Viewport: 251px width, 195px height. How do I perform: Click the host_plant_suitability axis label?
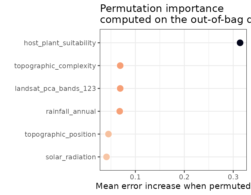(60, 43)
